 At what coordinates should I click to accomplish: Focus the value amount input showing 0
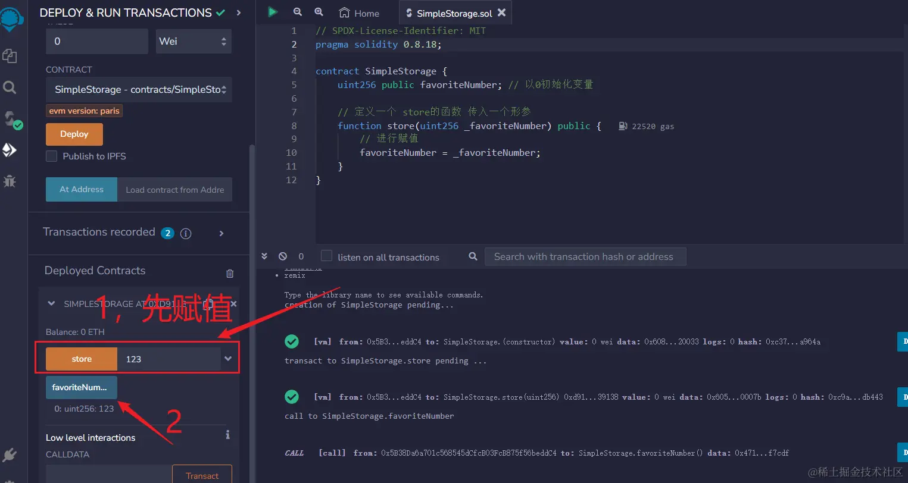click(97, 41)
